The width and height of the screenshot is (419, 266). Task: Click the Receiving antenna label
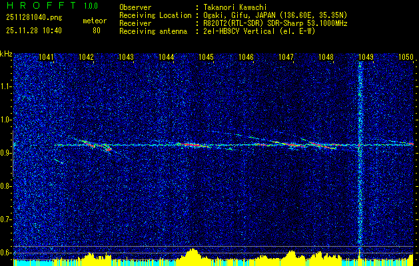click(x=153, y=31)
